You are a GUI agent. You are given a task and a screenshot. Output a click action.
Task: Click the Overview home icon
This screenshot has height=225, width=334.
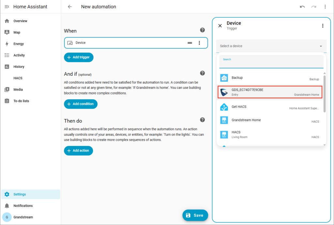click(x=7, y=21)
